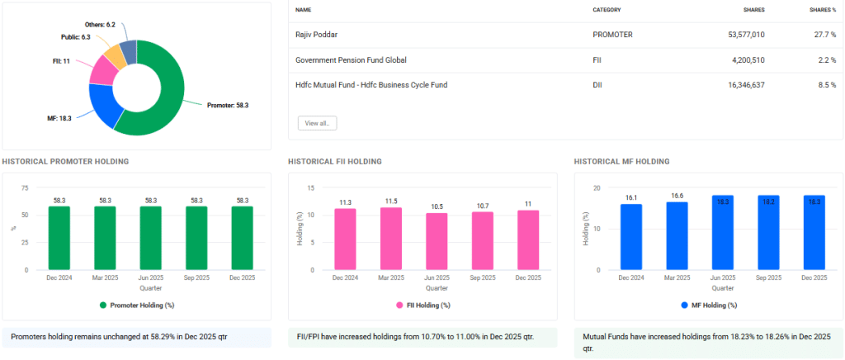Click the green circle beside Promoter Holding (%)

pyautogui.click(x=103, y=305)
